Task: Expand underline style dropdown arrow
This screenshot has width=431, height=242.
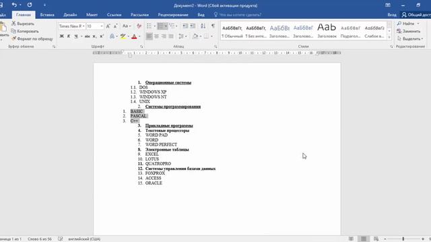Action: 81,36
